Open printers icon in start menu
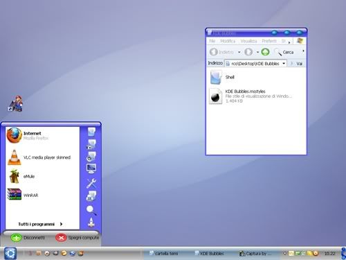Viewport: 346px width, 260px height. click(91, 196)
